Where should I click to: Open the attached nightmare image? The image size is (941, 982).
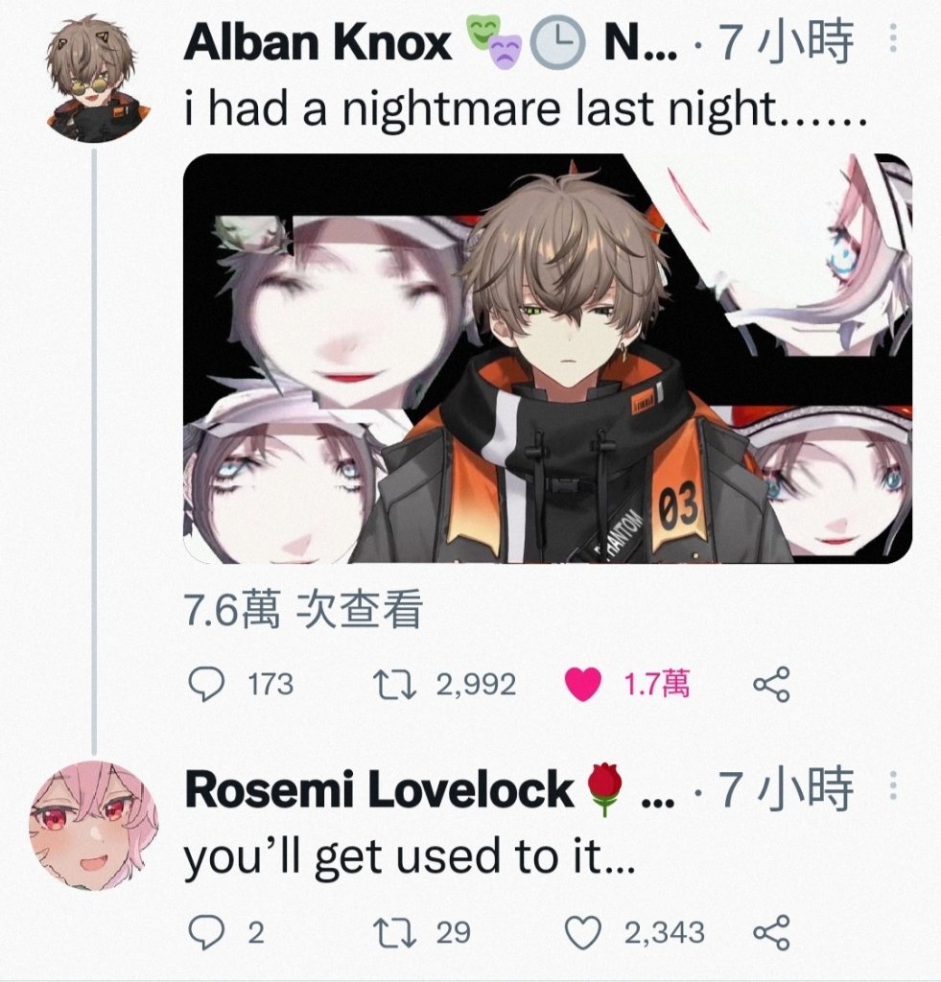click(x=548, y=359)
